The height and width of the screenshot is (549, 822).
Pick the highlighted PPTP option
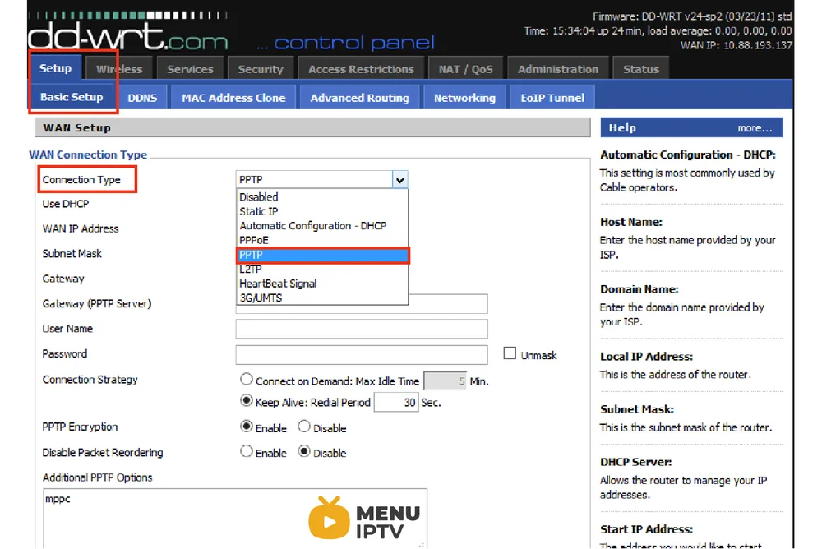coord(322,255)
